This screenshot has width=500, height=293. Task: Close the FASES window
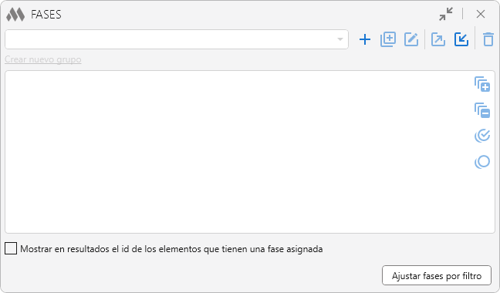(481, 14)
